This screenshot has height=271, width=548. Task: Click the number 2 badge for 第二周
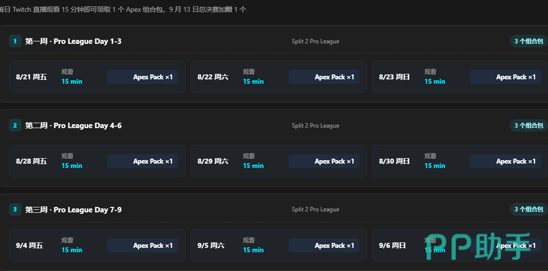[15, 125]
